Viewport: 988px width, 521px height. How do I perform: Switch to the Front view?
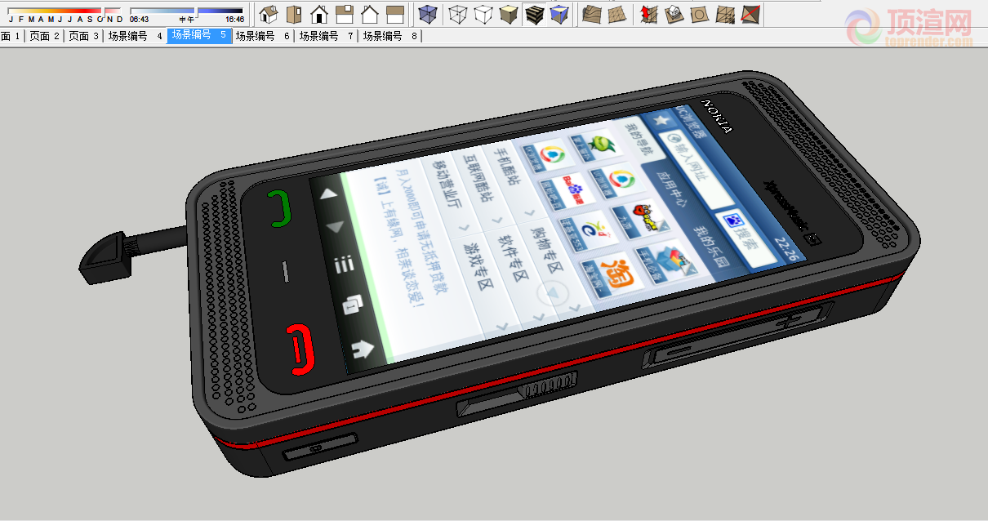[319, 14]
